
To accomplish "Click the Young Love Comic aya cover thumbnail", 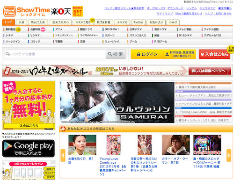I will coord(114,145).
